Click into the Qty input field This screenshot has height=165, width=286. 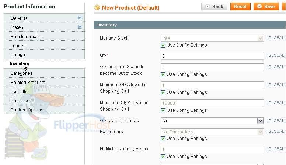[212, 56]
